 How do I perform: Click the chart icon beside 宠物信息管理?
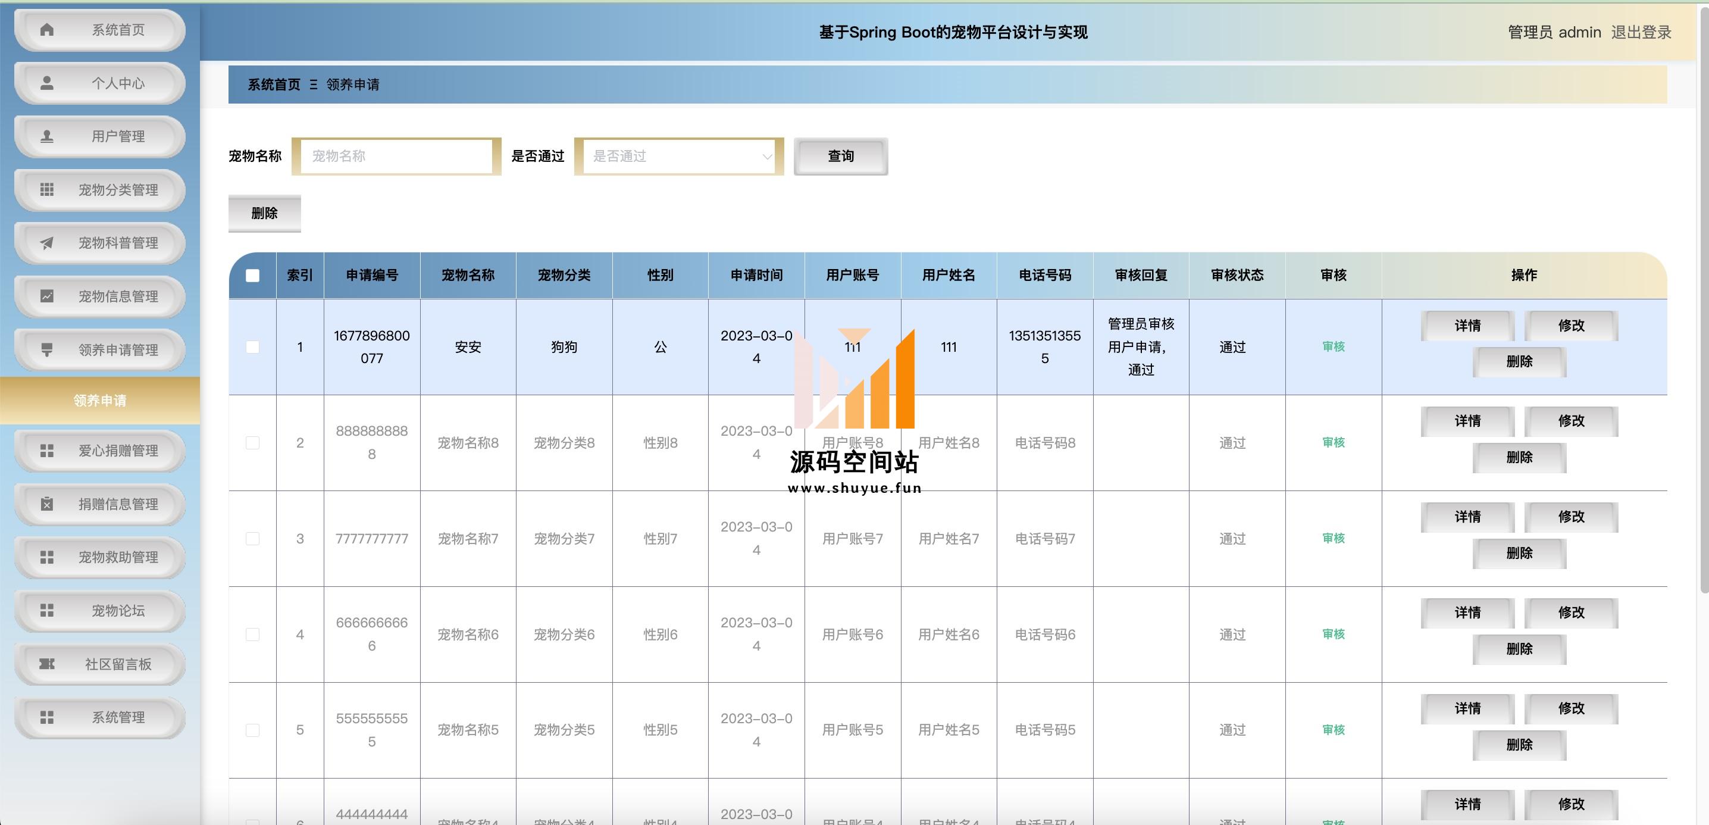(x=46, y=296)
